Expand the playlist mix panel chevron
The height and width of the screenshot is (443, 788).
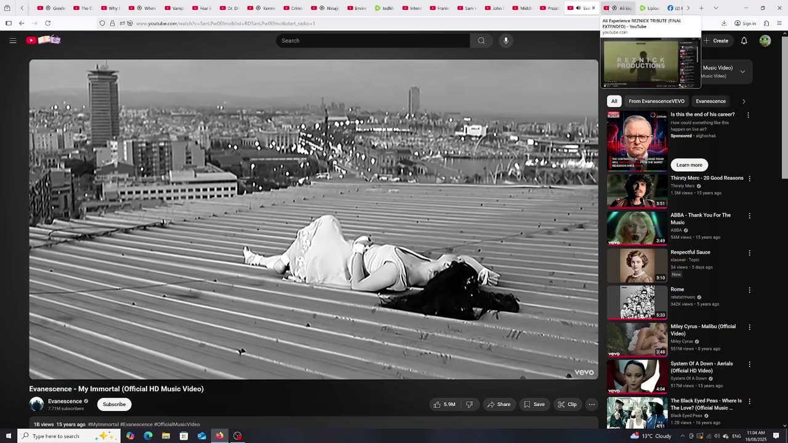pyautogui.click(x=742, y=72)
